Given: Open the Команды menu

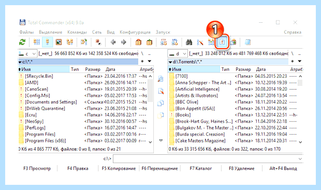Looking at the screenshot, I should click(77, 32).
